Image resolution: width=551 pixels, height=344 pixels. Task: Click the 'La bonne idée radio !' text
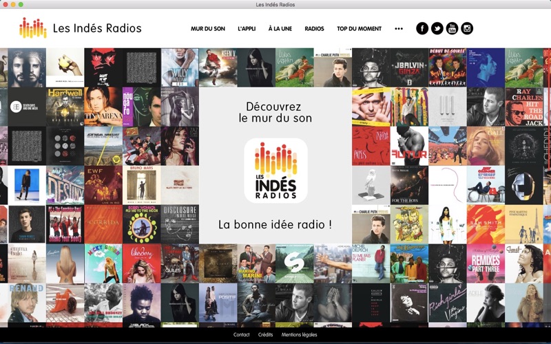(275, 224)
